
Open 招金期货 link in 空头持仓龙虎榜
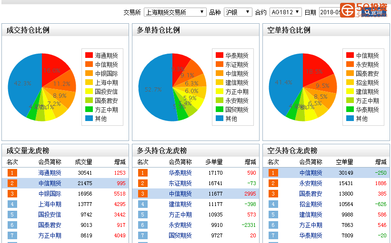coord(311,204)
